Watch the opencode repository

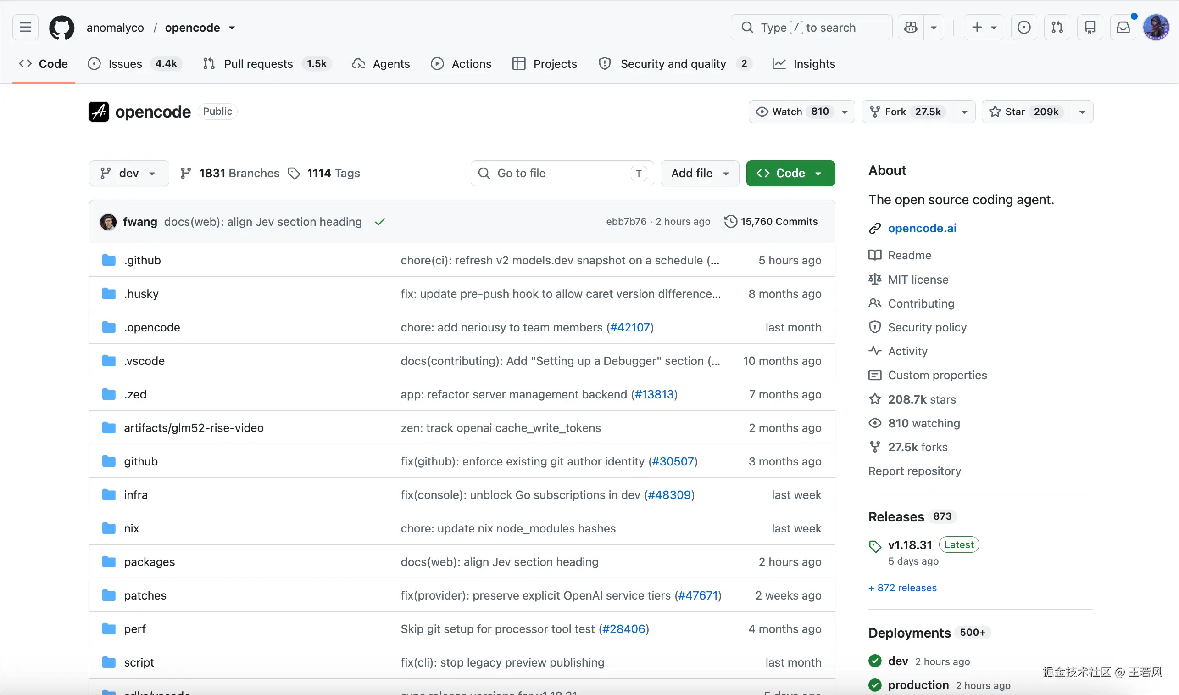click(x=801, y=112)
